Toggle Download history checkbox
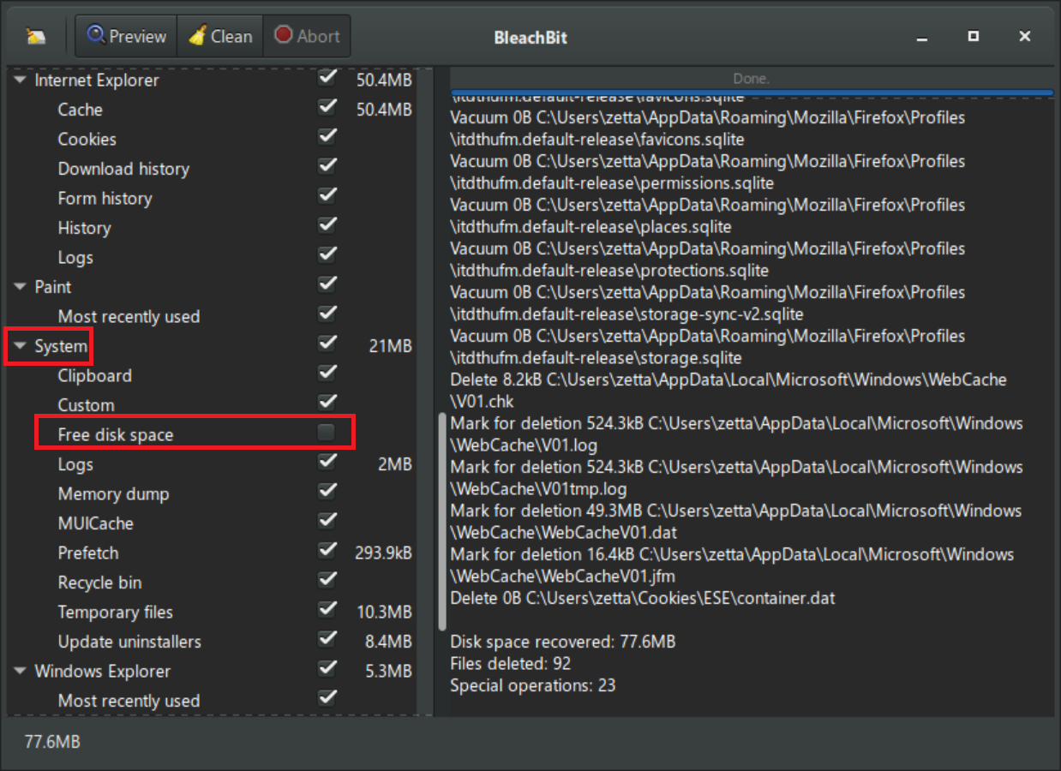 tap(327, 166)
